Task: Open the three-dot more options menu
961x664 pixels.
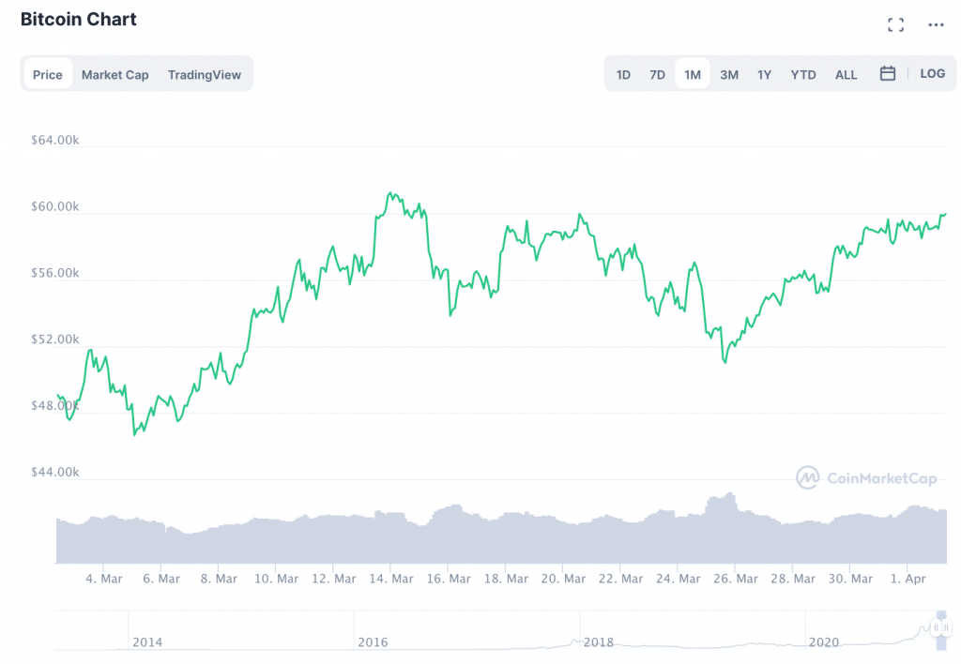Action: click(x=936, y=25)
